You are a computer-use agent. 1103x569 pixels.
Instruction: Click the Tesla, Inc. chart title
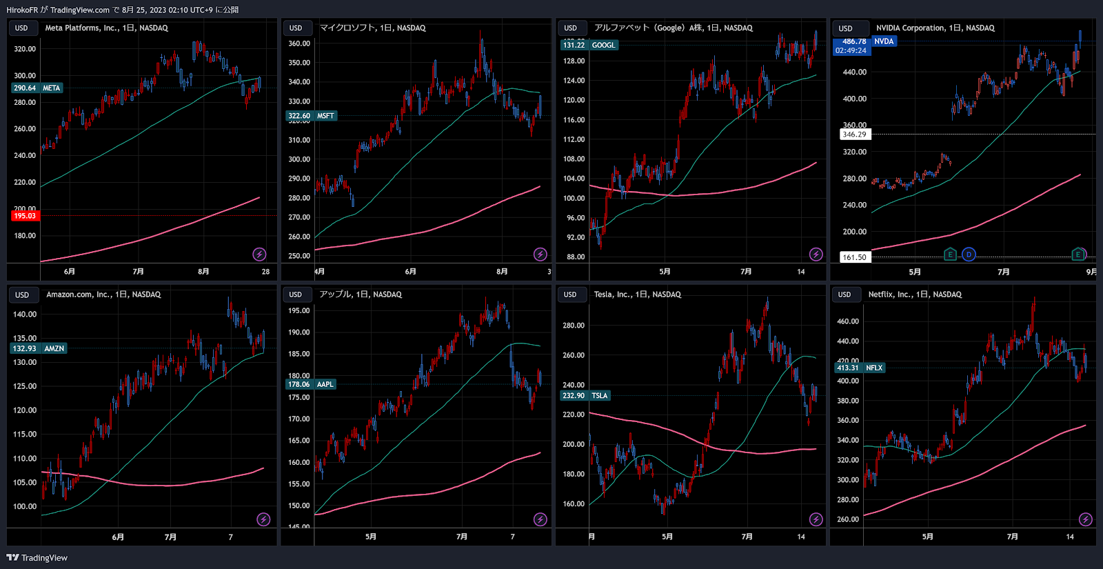[638, 295]
